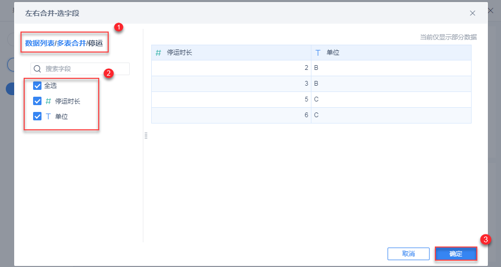The image size is (501, 267).
Task: Select the 停运时长 column header
Action: click(231, 53)
